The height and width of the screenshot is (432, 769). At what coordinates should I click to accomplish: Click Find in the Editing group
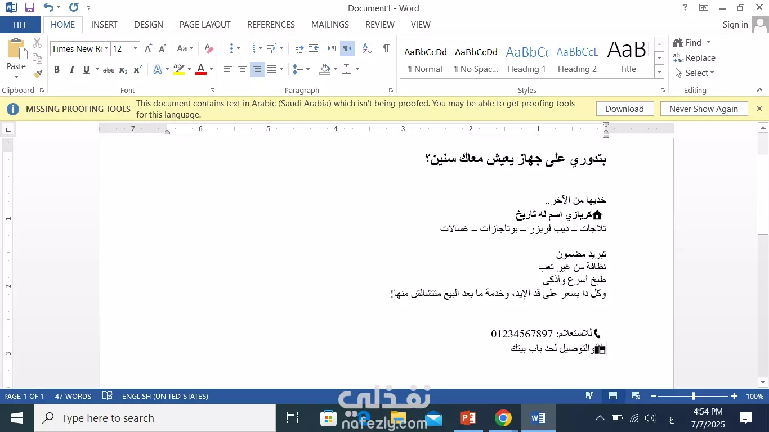(x=688, y=43)
